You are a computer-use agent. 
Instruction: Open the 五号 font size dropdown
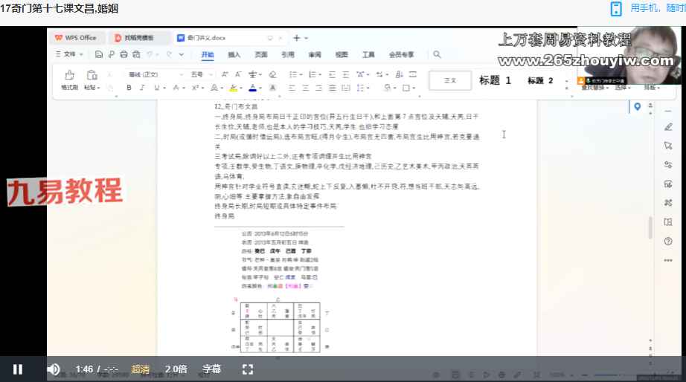pyautogui.click(x=198, y=74)
